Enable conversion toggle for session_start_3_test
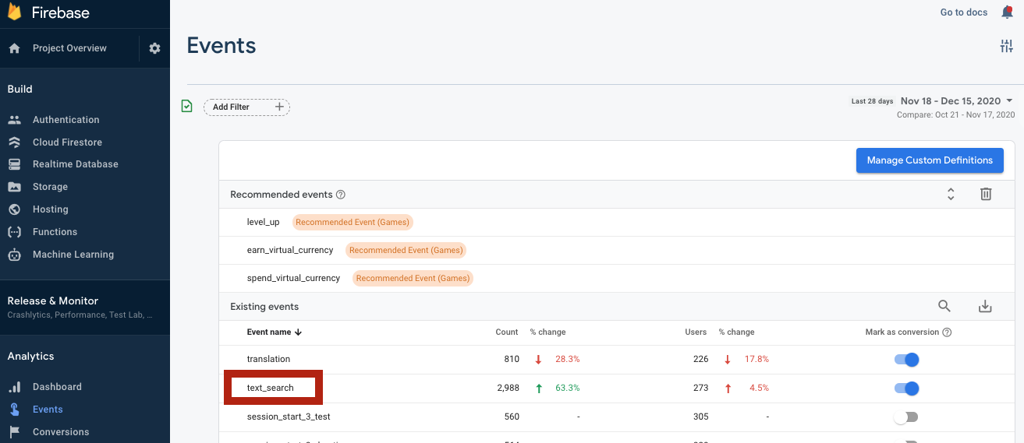 (906, 417)
